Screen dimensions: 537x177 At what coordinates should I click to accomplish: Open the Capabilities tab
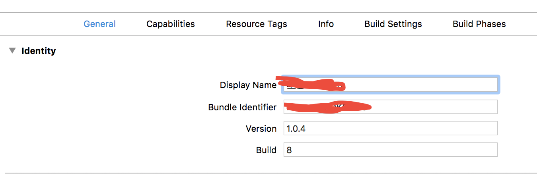coord(171,24)
